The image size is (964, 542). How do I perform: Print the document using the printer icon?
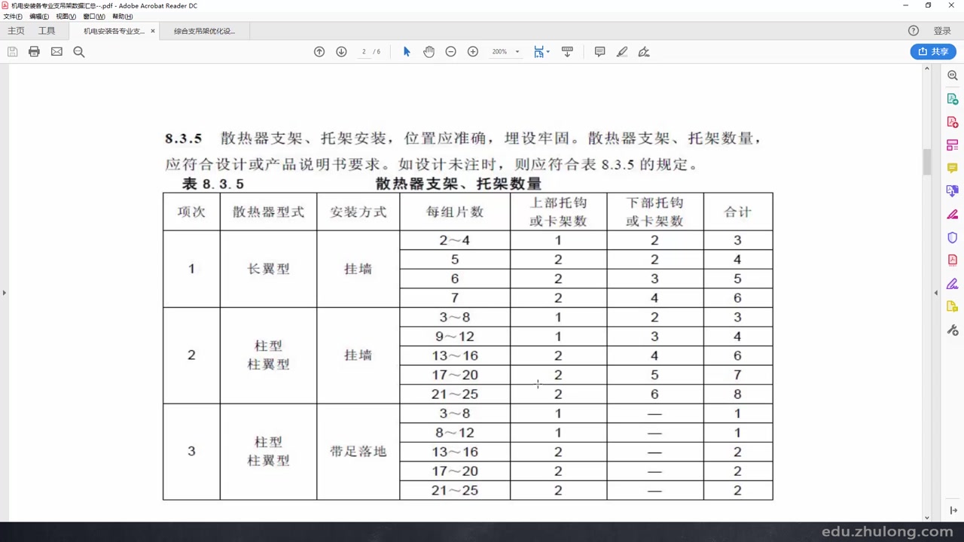click(34, 52)
